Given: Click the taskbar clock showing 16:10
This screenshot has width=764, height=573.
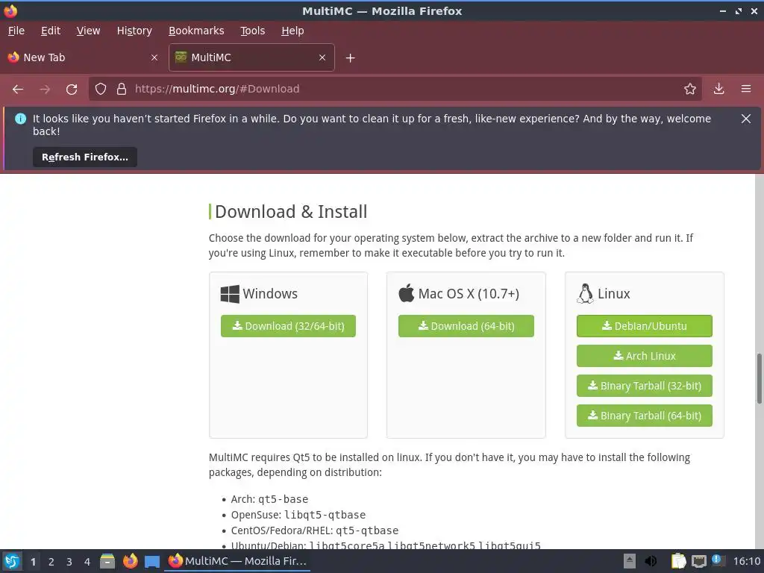Looking at the screenshot, I should click(746, 561).
